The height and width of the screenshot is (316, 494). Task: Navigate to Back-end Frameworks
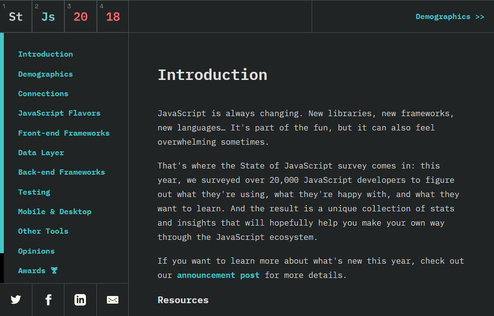62,172
